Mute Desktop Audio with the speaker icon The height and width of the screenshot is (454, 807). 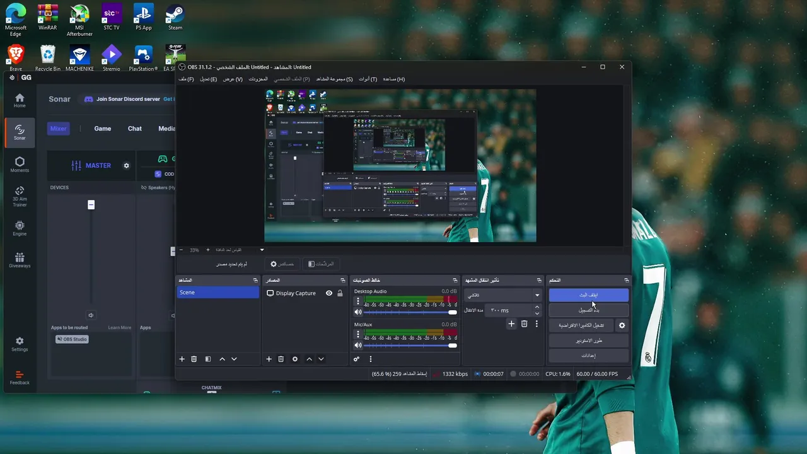358,312
